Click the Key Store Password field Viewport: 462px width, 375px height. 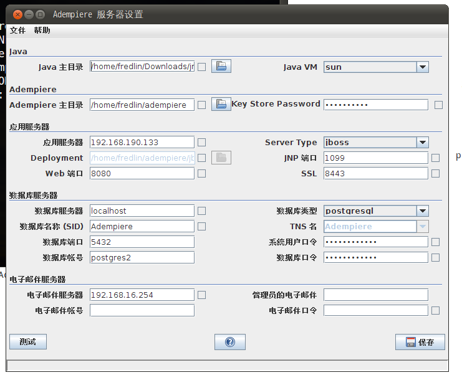click(x=376, y=105)
